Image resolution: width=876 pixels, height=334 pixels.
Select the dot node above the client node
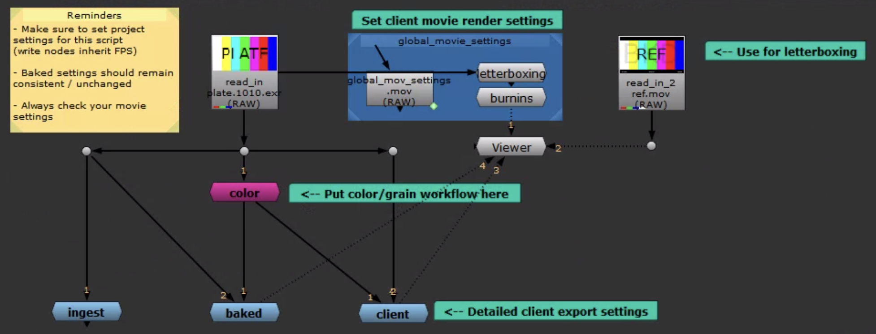(393, 151)
